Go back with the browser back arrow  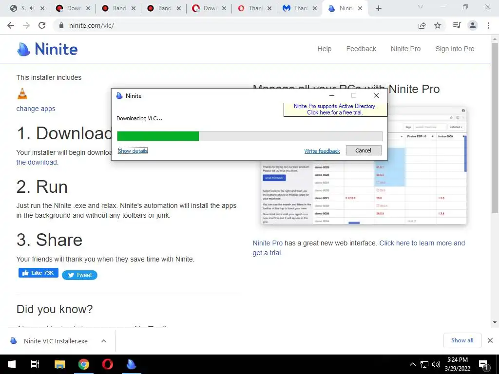pyautogui.click(x=11, y=25)
